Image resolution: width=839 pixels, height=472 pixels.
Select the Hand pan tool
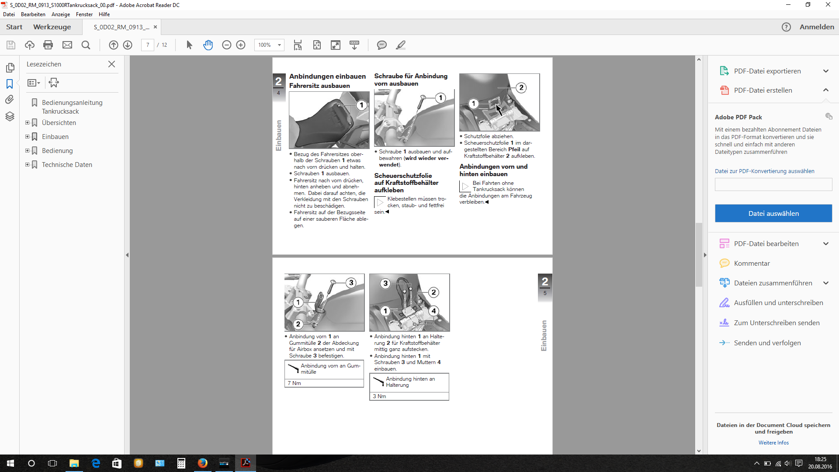click(208, 45)
